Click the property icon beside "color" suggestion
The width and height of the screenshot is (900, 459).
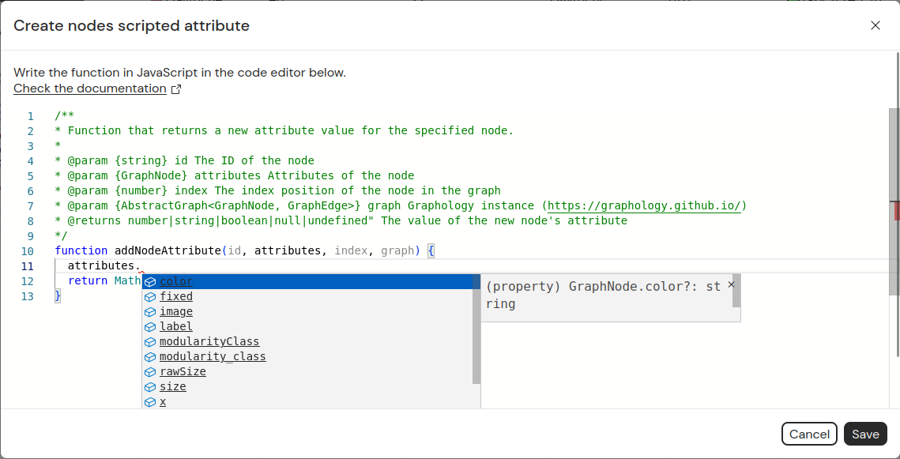coord(150,281)
